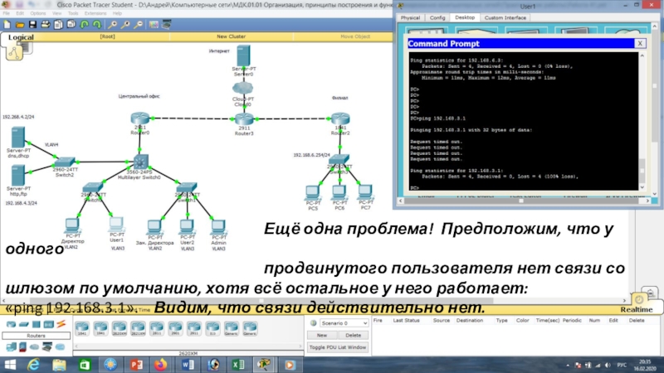
Task: Select the first 1841 router model
Action: click(x=82, y=328)
